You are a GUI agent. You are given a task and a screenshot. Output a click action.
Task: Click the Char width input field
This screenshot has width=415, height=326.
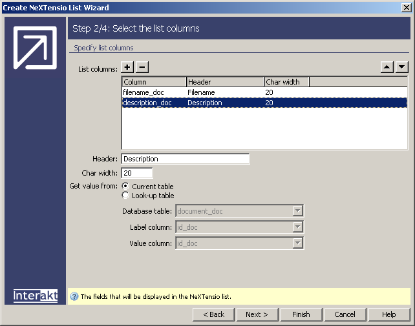pos(136,173)
